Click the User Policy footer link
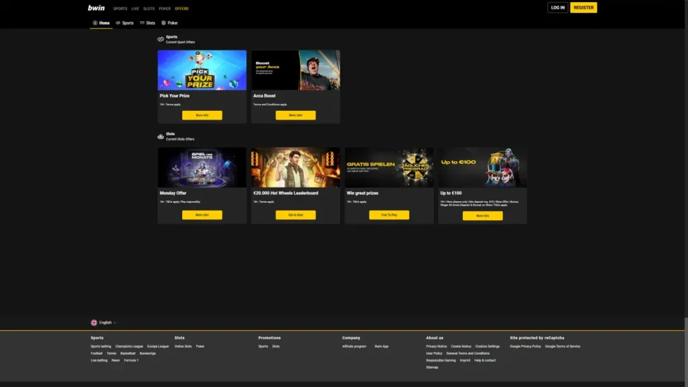This screenshot has height=387, width=688. pos(435,353)
